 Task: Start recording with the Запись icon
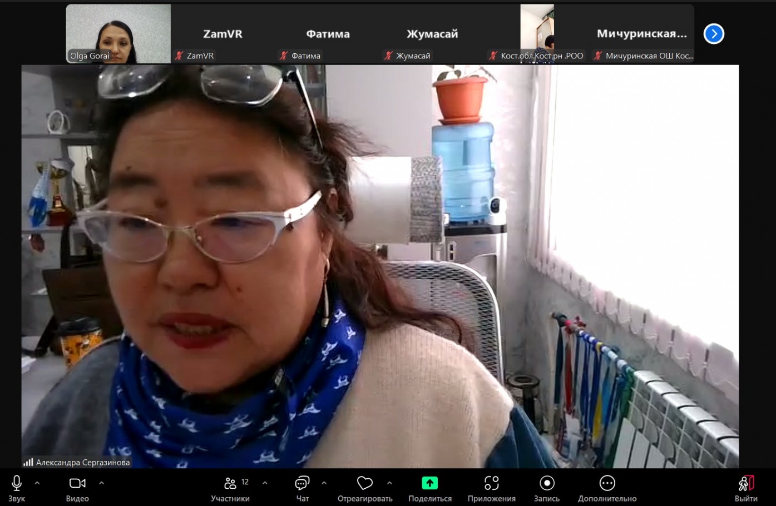(546, 484)
